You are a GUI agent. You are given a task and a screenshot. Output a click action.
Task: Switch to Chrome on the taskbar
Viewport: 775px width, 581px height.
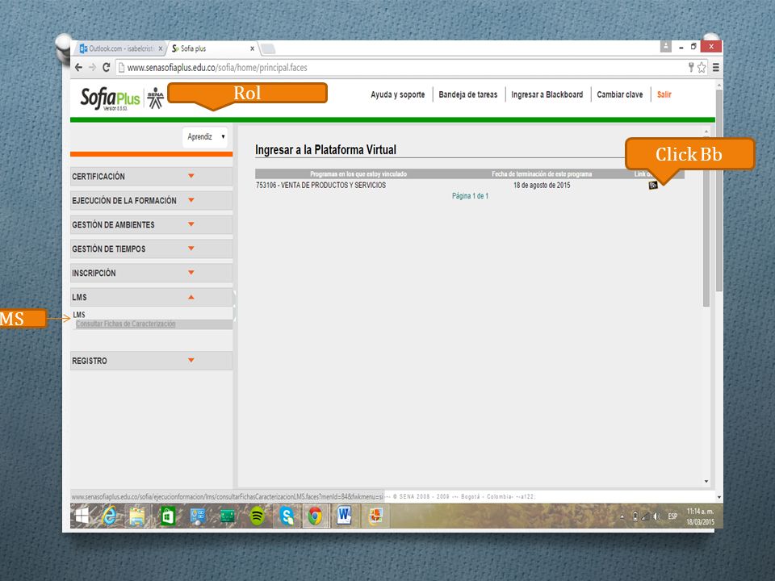(315, 516)
